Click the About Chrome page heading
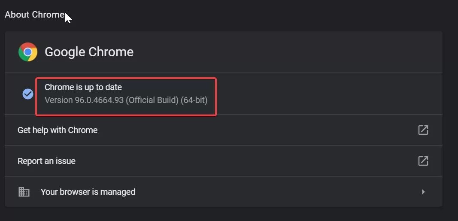 coord(35,14)
